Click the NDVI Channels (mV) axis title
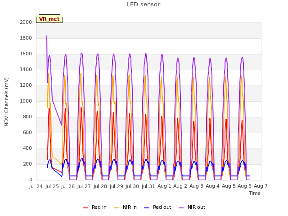The width and height of the screenshot is (288, 216). point(6,102)
